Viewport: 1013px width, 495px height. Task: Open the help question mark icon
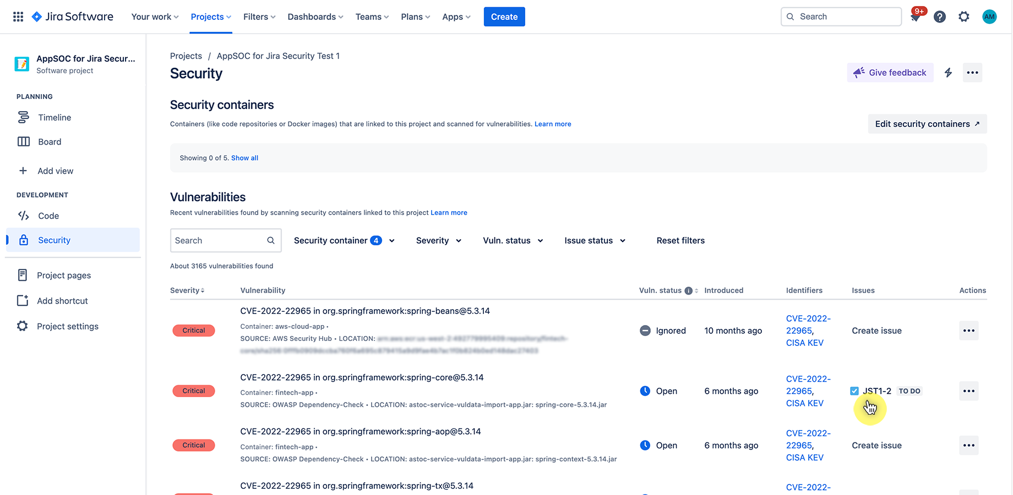pyautogui.click(x=940, y=16)
